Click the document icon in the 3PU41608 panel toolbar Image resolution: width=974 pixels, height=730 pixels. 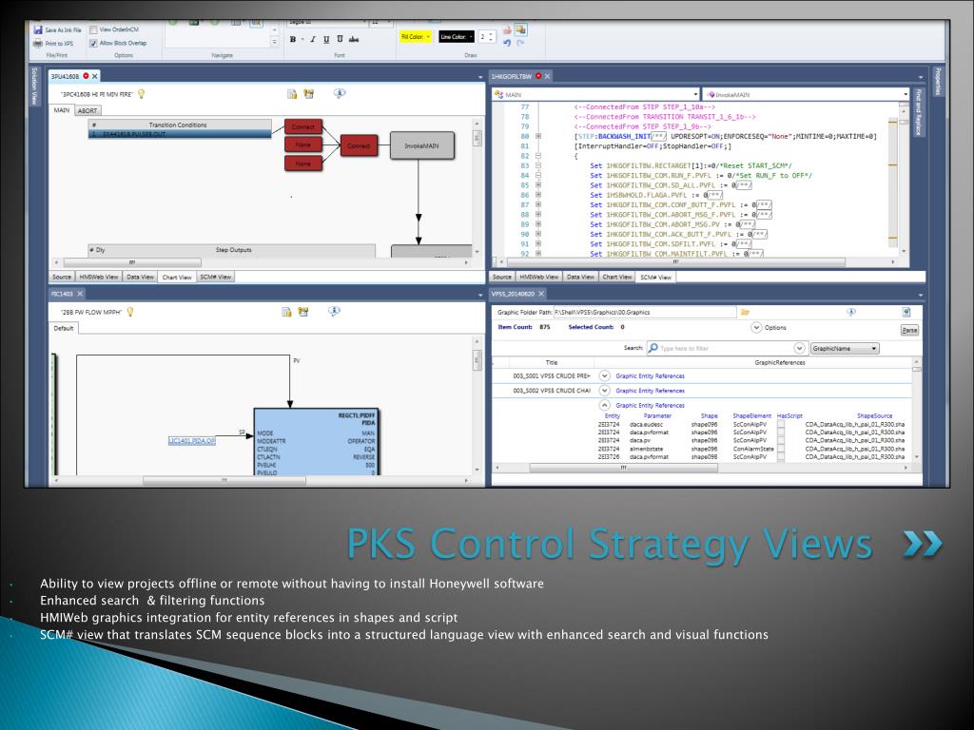click(292, 94)
